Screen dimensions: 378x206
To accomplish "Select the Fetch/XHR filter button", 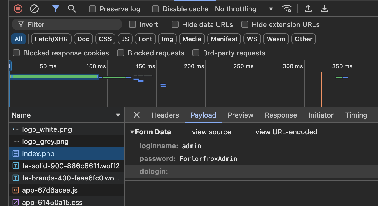I will click(x=51, y=39).
